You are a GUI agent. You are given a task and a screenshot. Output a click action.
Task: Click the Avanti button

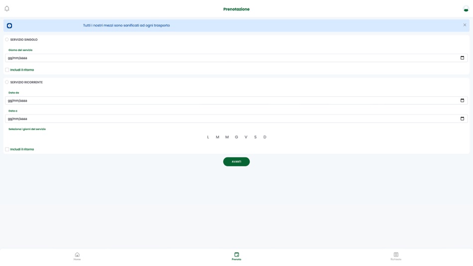pos(236,161)
